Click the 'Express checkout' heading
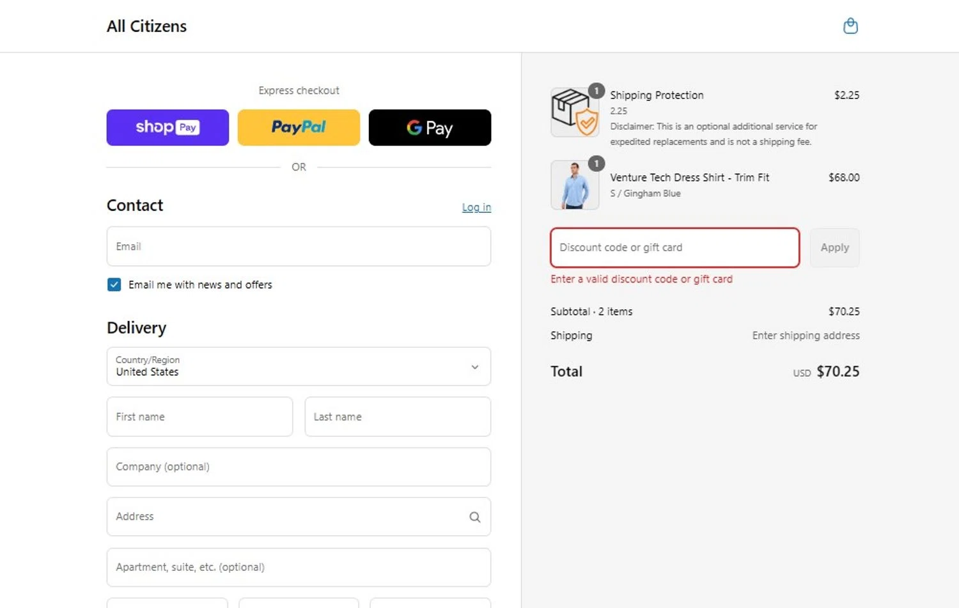This screenshot has height=608, width=959. click(x=299, y=90)
